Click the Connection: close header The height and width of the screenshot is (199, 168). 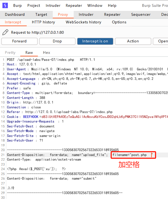tap(24, 107)
